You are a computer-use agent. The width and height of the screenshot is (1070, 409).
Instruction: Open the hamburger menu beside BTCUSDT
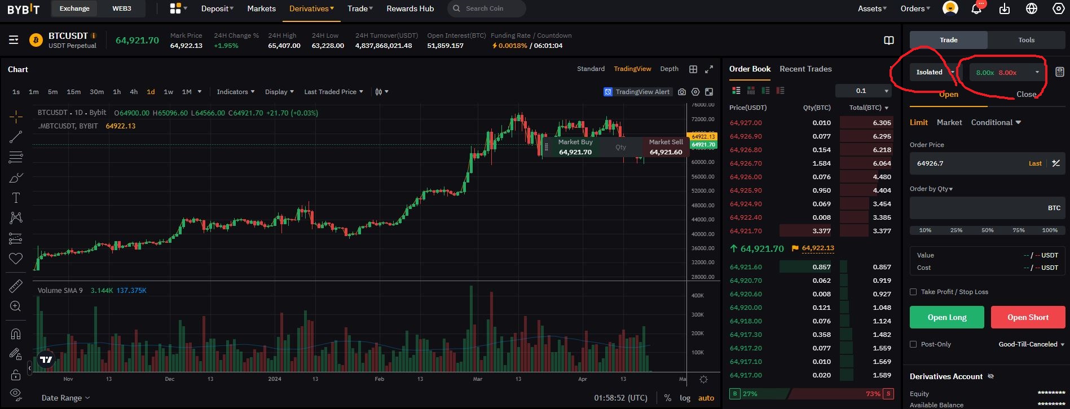tap(14, 40)
